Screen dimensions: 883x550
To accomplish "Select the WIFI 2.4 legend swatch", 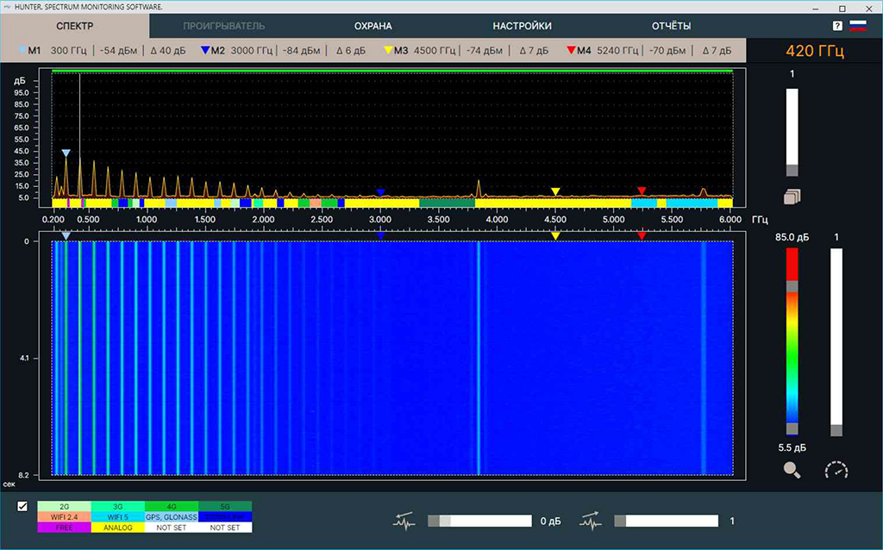I will [64, 516].
